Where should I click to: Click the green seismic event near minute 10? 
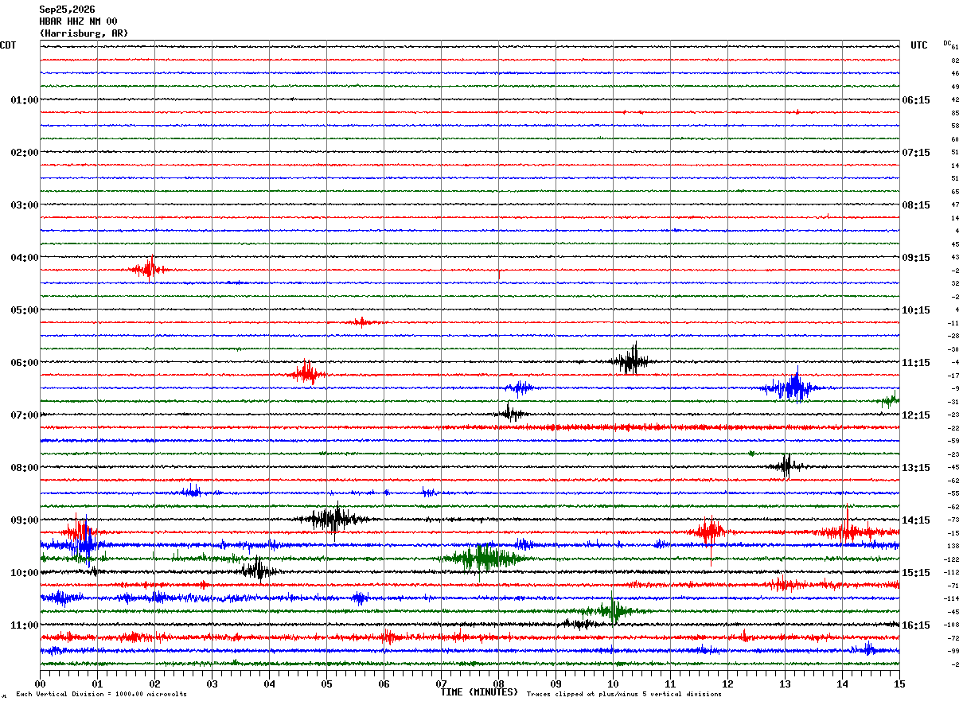611,610
